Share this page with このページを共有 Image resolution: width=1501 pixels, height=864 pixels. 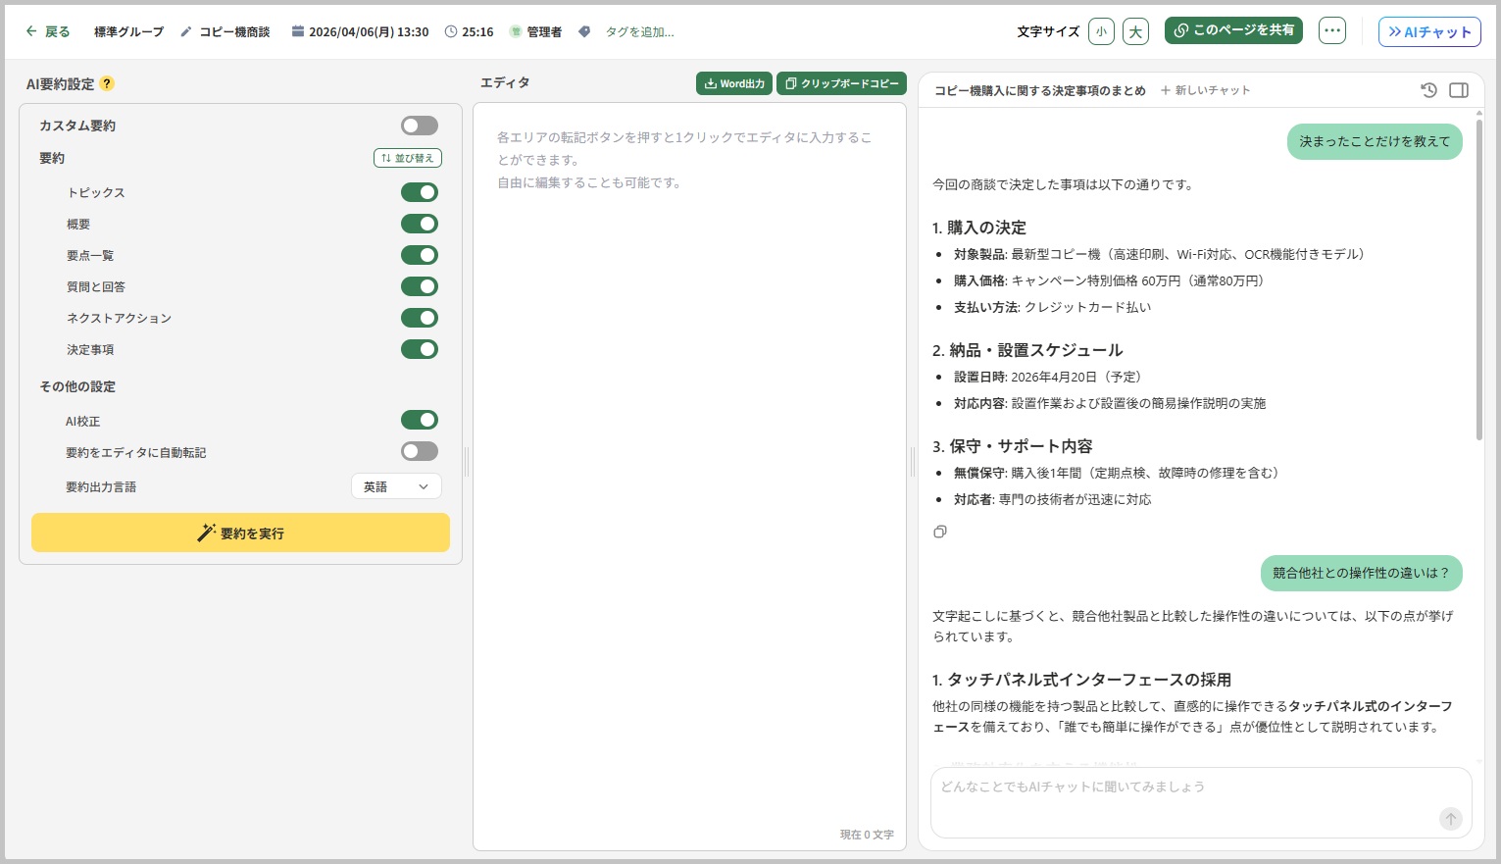pyautogui.click(x=1233, y=30)
